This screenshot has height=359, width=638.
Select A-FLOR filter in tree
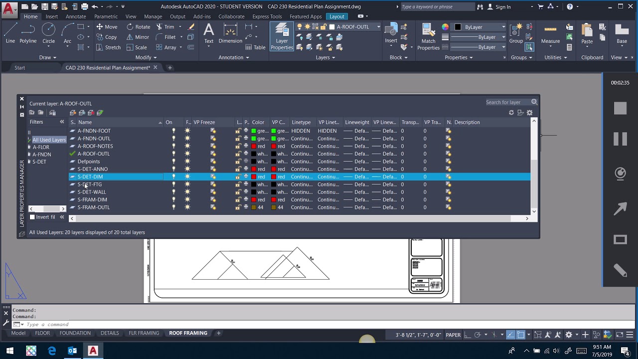click(x=41, y=147)
